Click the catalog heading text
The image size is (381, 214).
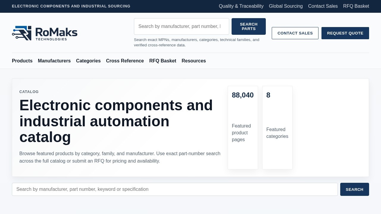pyautogui.click(x=116, y=121)
